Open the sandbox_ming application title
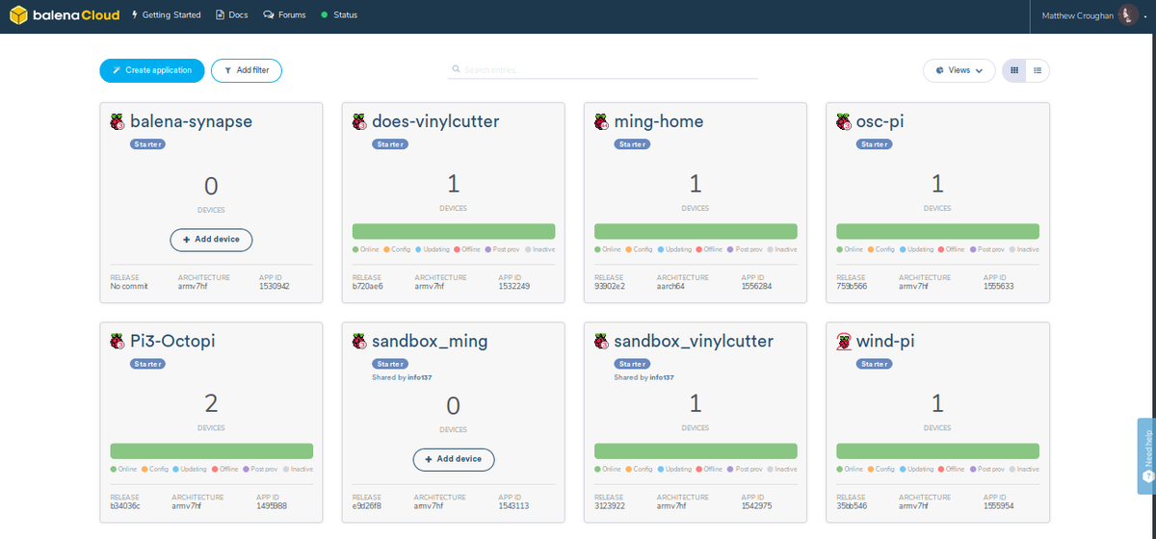This screenshot has width=1156, height=539. (x=430, y=342)
